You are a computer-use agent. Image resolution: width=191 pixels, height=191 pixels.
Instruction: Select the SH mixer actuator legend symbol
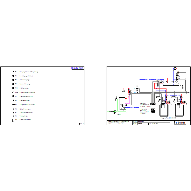click(x=13, y=104)
